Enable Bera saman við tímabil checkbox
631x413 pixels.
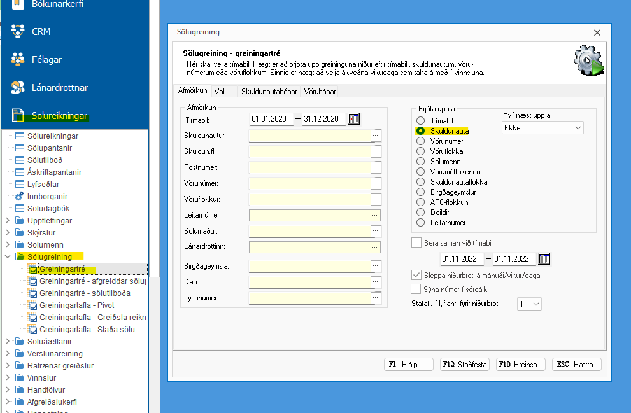point(416,242)
